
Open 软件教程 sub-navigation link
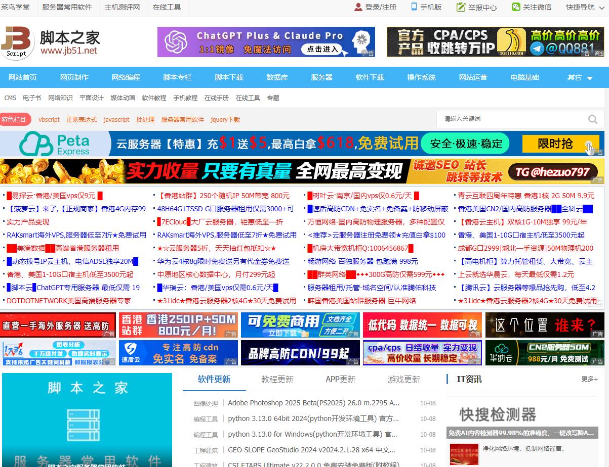(154, 98)
